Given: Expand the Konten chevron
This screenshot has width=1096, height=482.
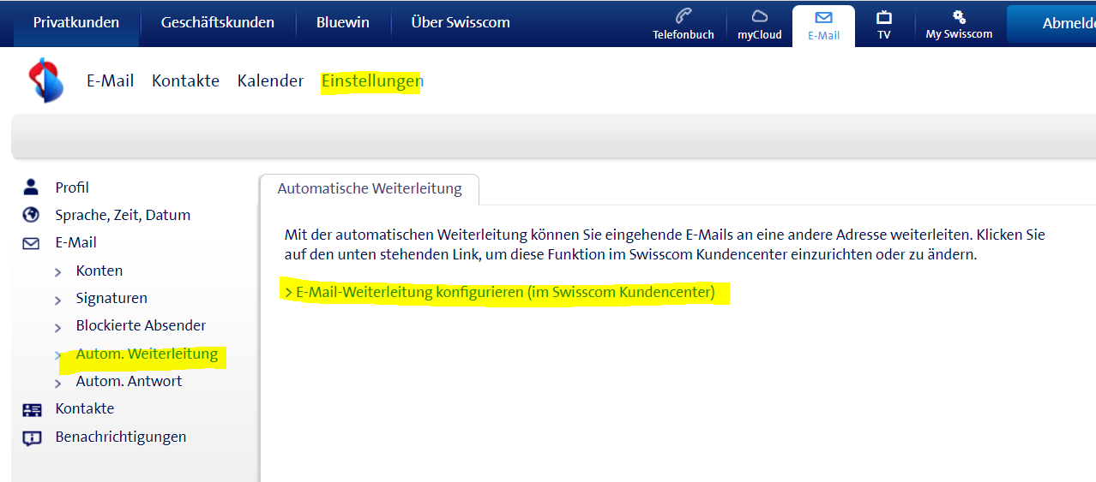Looking at the screenshot, I should click(58, 272).
